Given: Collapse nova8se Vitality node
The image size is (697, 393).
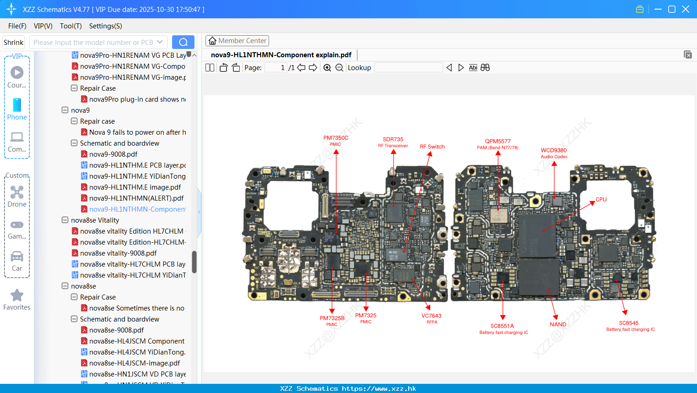Looking at the screenshot, I should (65, 220).
